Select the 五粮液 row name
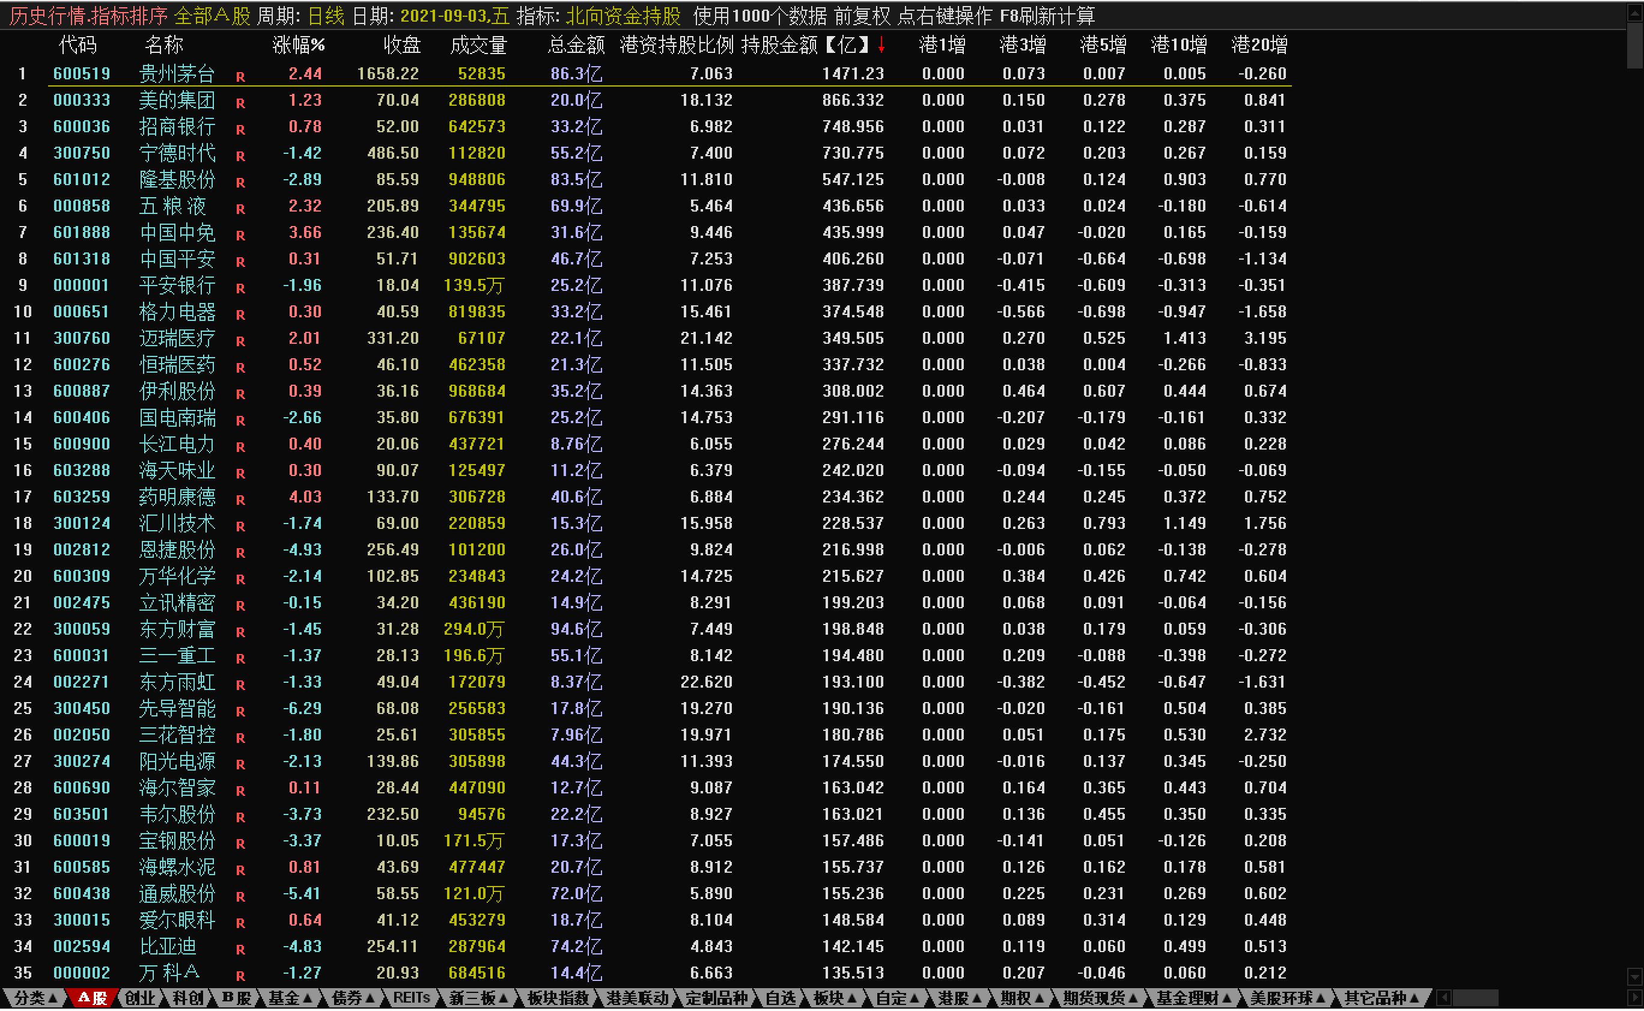Image resolution: width=1644 pixels, height=1011 pixels. pyautogui.click(x=172, y=206)
